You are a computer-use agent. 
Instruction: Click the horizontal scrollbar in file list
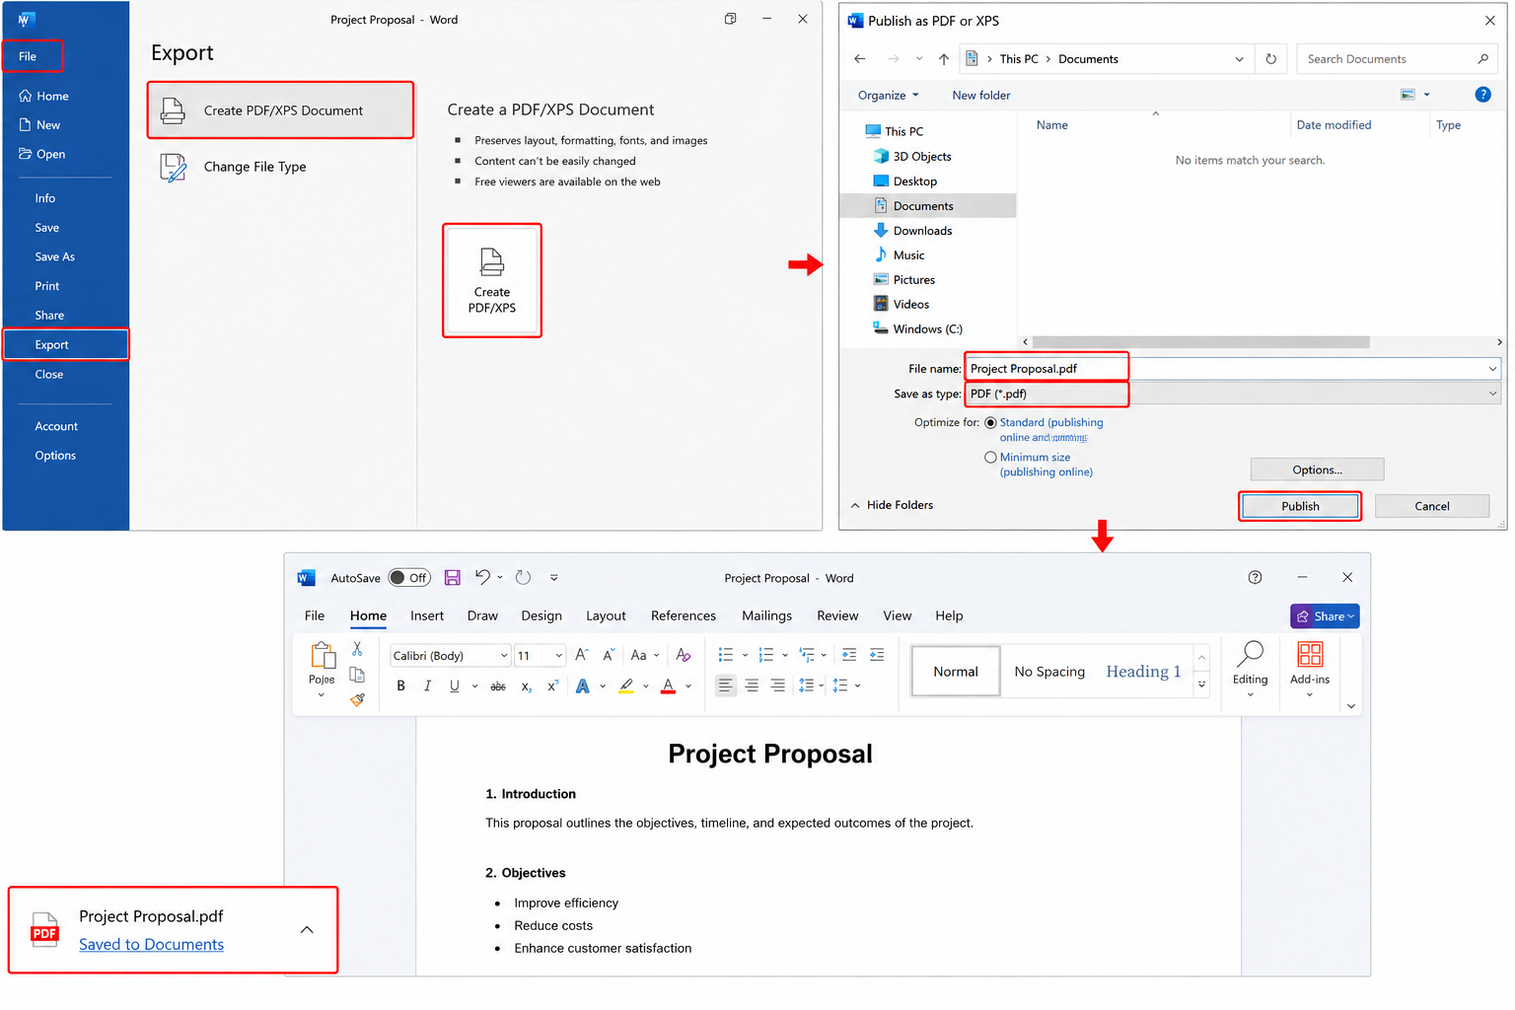tap(1199, 342)
